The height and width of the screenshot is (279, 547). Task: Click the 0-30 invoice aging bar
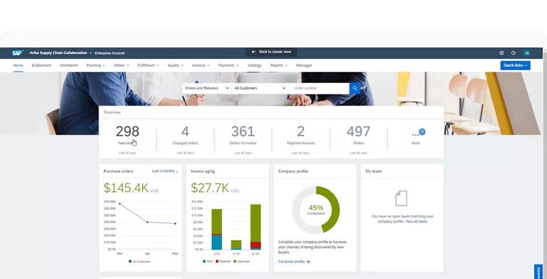coord(217,229)
